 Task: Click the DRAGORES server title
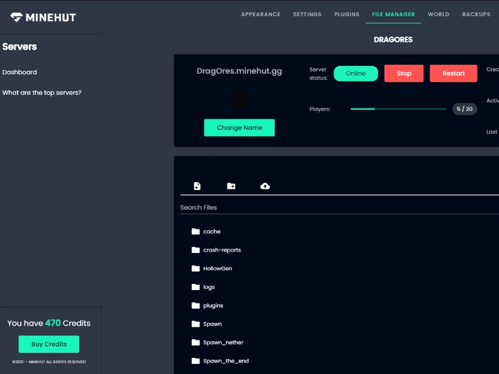point(393,40)
